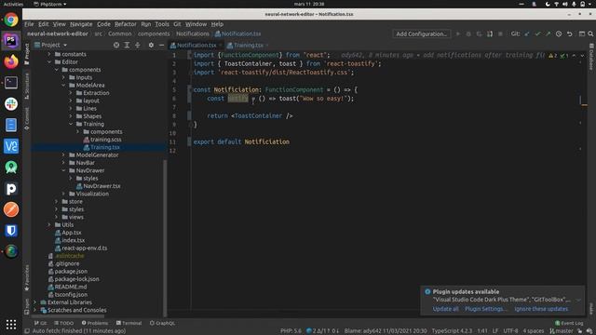Click Ignore these updates link
The width and height of the screenshot is (596, 335).
(x=541, y=309)
